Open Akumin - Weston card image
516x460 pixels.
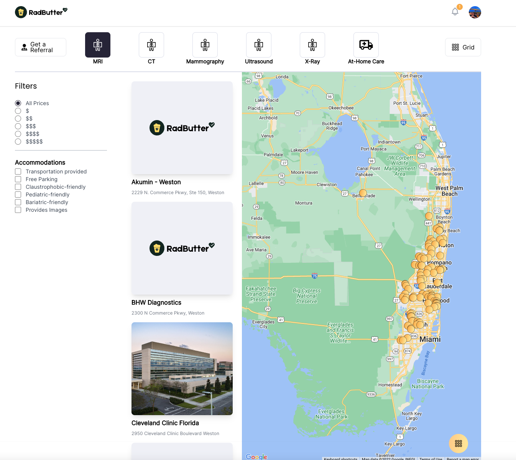(x=182, y=128)
